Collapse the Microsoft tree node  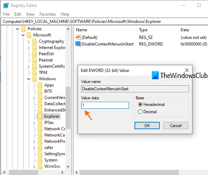23,35
